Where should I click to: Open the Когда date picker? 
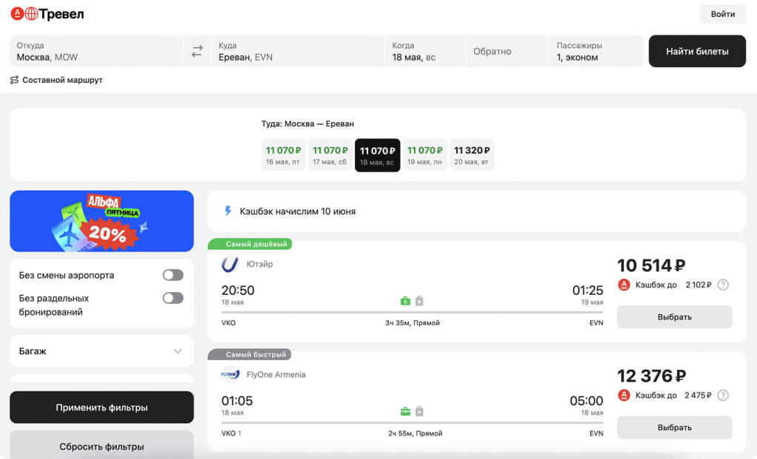tap(425, 51)
